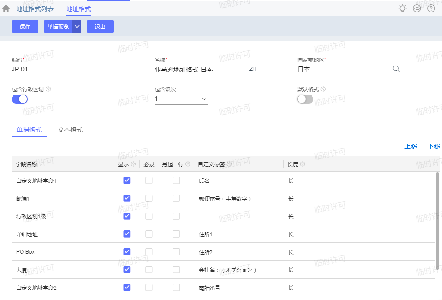Click the 单据预览 button
Image resolution: width=442 pixels, height=300 pixels.
[x=58, y=26]
